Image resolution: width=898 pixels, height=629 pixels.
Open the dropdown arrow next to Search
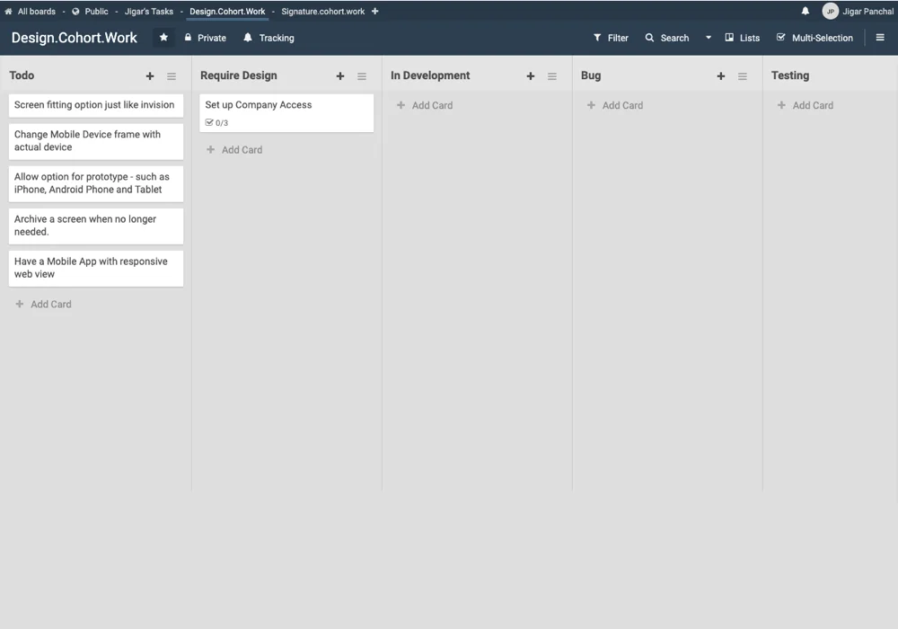708,37
